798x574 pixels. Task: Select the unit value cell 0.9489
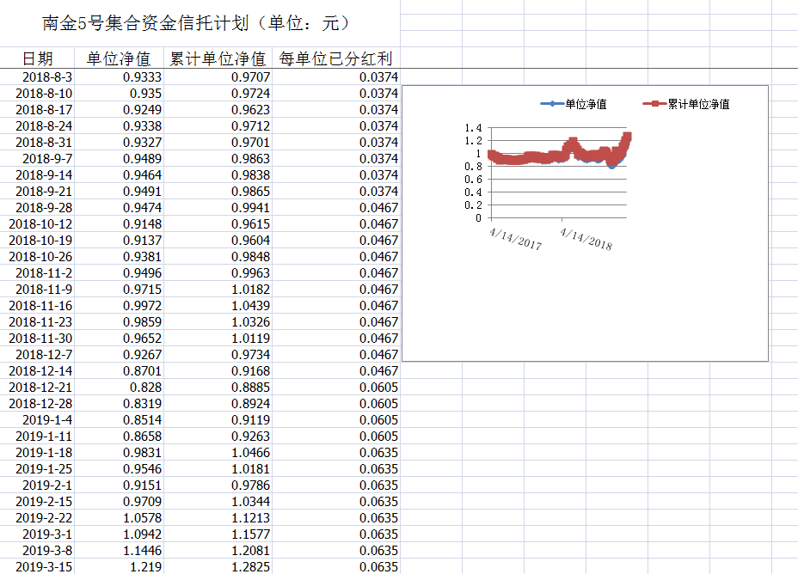pos(119,159)
